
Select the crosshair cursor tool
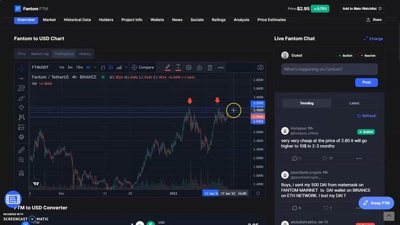click(x=21, y=68)
